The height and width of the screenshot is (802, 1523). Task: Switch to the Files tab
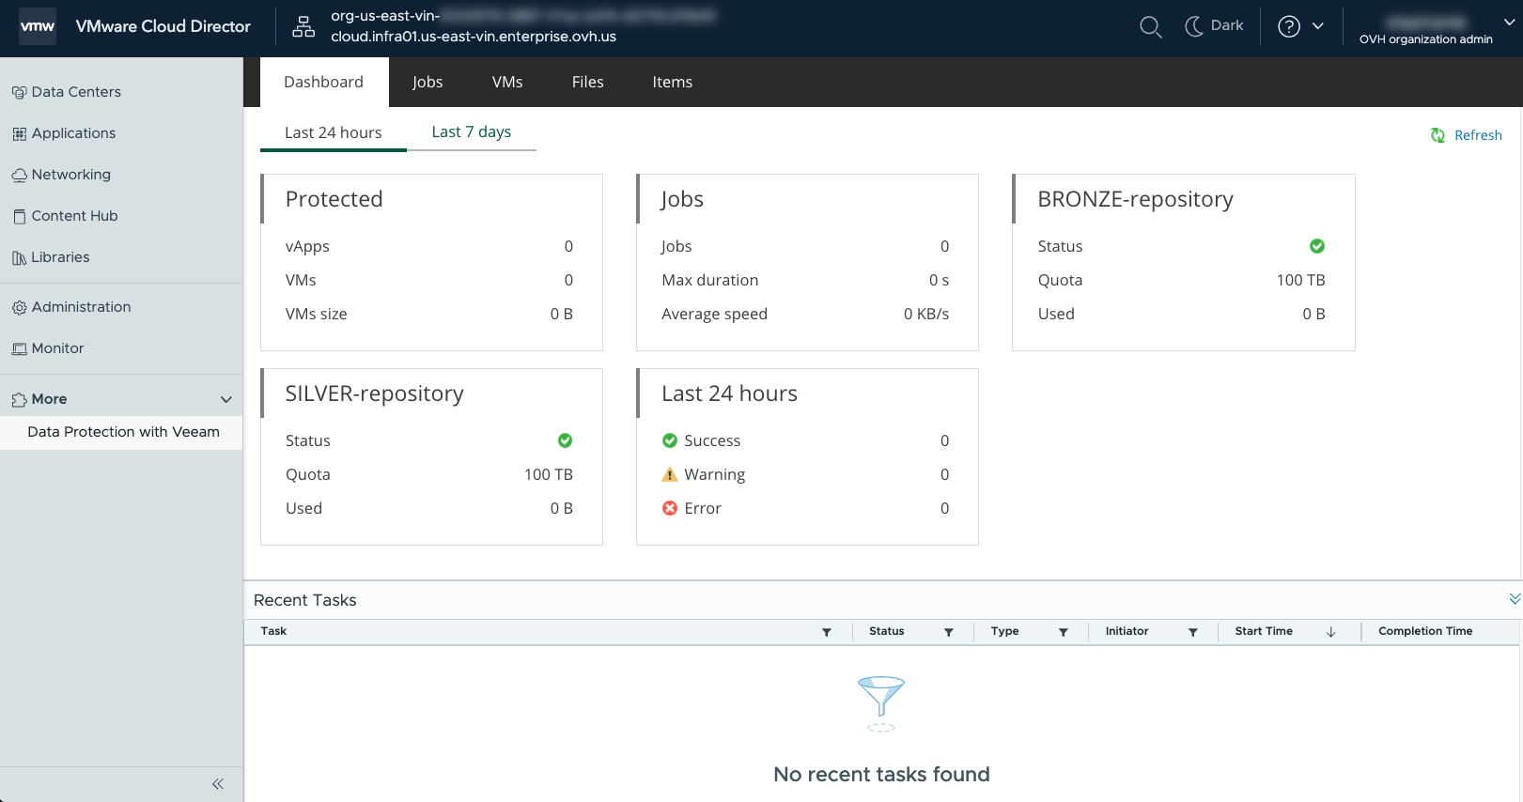coord(587,82)
